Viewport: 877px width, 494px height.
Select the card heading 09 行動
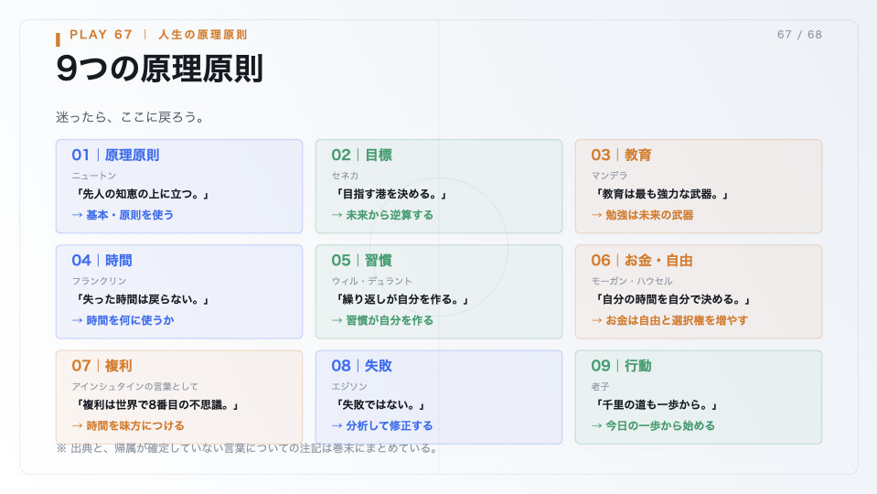point(621,365)
